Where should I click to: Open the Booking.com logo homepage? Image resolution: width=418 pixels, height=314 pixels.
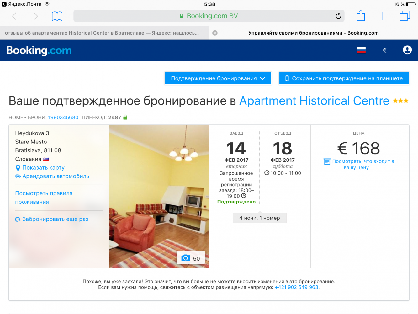tap(39, 50)
